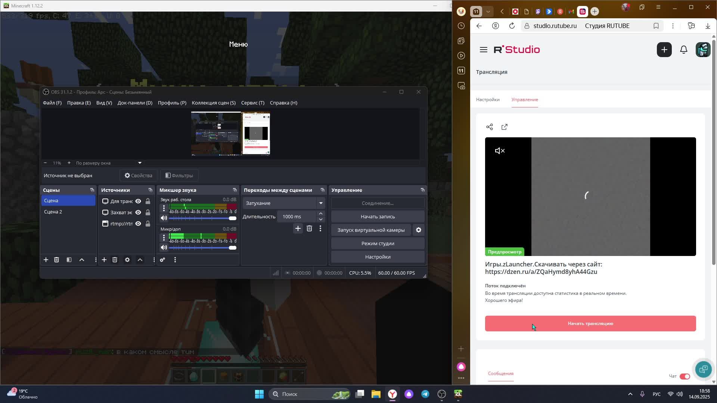Toggle the Чат switch off
This screenshot has width=717, height=403.
click(x=685, y=377)
